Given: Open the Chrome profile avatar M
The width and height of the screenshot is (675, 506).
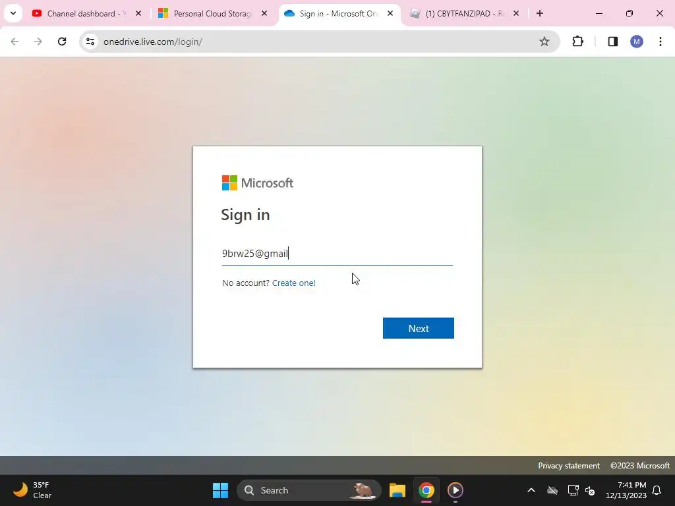Looking at the screenshot, I should pos(636,42).
